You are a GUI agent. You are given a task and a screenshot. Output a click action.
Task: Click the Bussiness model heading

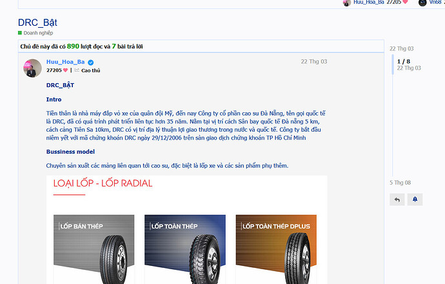tap(70, 152)
